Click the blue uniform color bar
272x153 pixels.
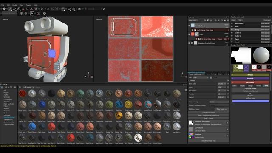tap(251, 101)
